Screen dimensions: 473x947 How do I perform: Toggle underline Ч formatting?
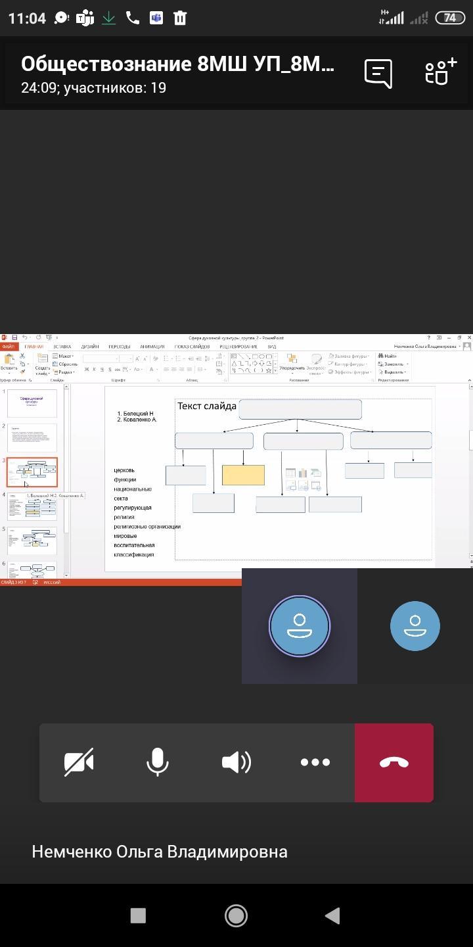103,370
